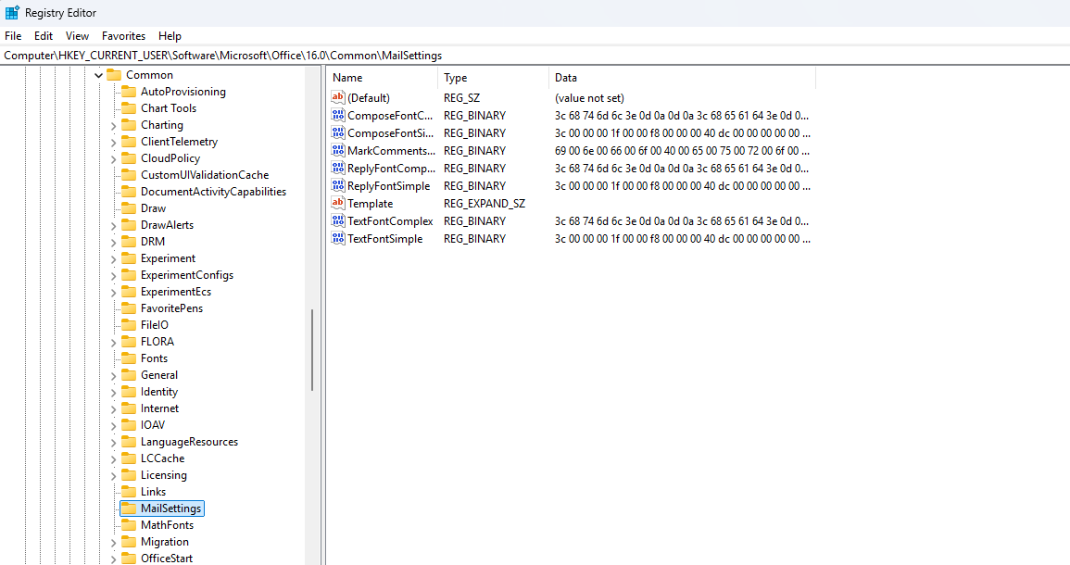Select the Licensing key in tree
This screenshot has height=565, width=1070.
tap(163, 475)
